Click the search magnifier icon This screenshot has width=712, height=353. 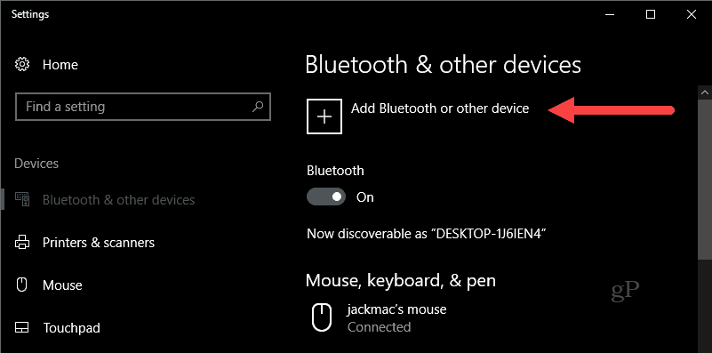point(258,107)
